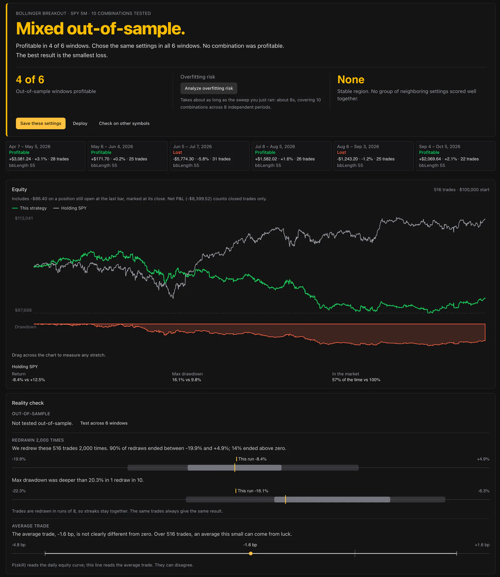Open the Aug 6 – Sep 3, 2026 lost window
Viewport: 500px width, 577px height.
374,156
